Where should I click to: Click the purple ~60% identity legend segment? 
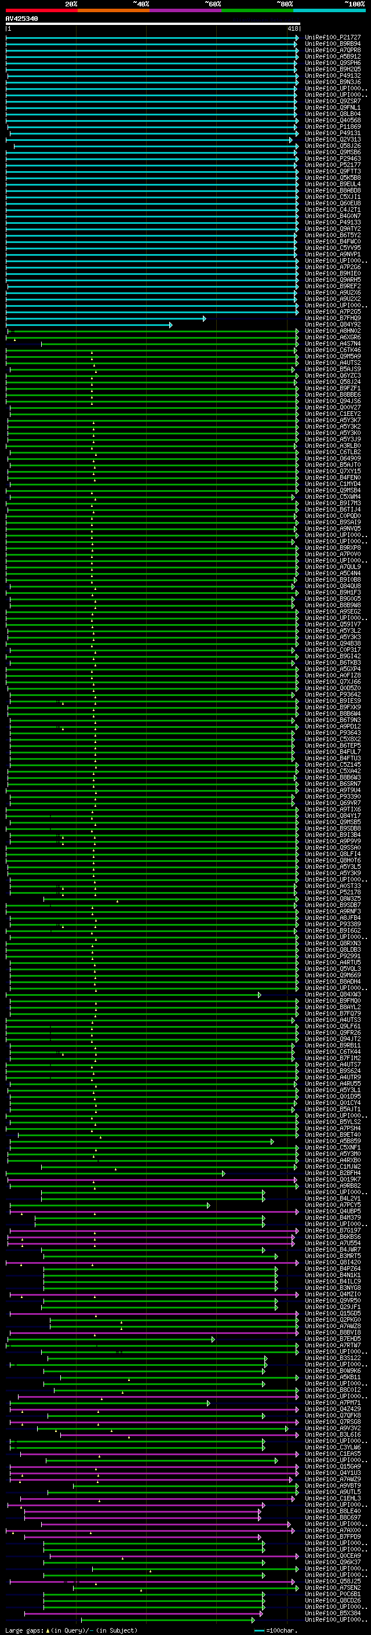[186, 10]
